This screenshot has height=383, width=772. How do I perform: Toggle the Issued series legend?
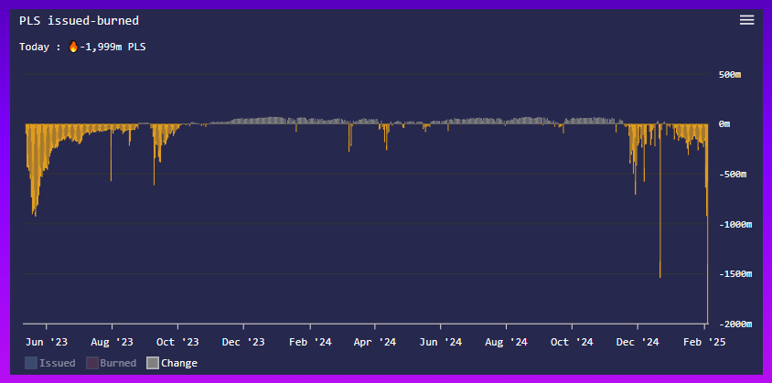point(50,363)
